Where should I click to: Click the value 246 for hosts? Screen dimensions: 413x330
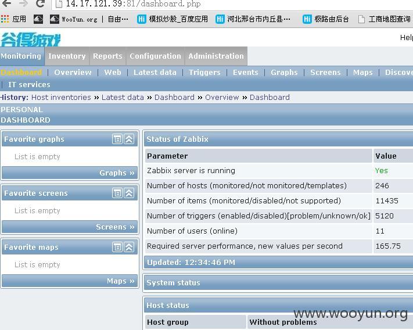382,186
